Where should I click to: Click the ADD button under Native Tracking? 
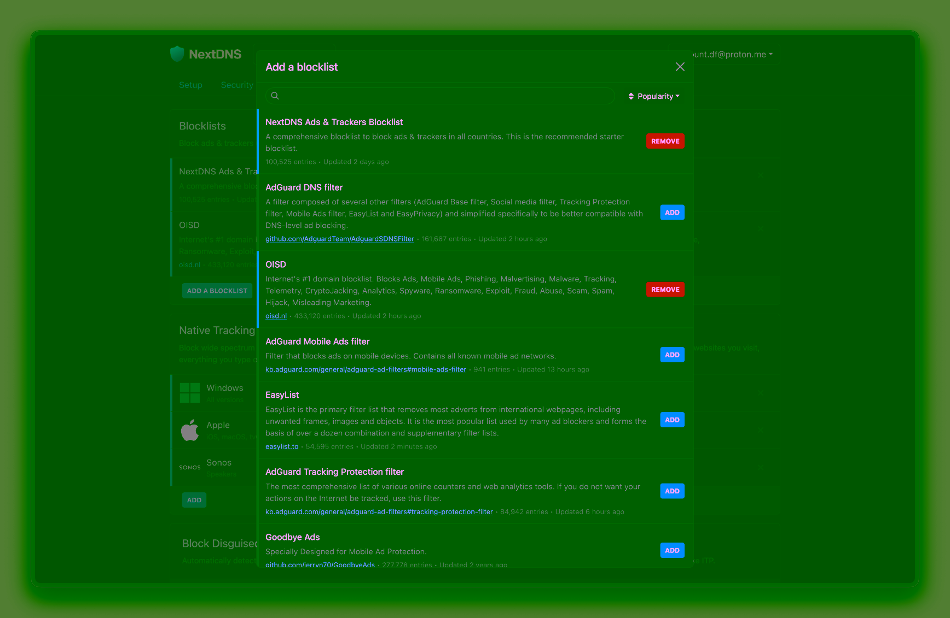pos(194,500)
